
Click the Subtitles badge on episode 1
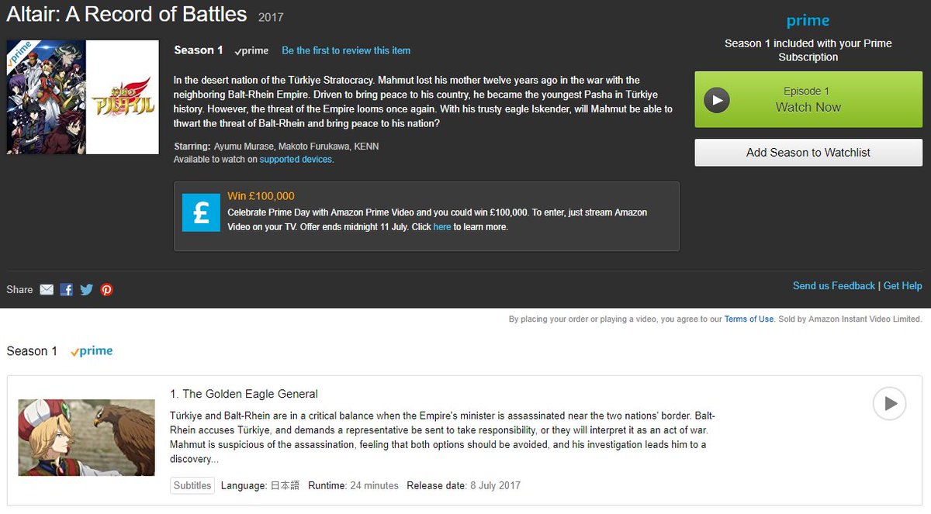(192, 485)
